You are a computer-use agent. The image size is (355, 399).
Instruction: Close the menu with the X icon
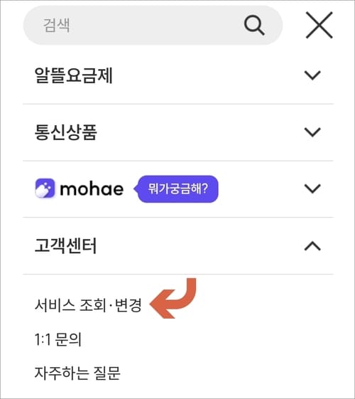click(319, 25)
